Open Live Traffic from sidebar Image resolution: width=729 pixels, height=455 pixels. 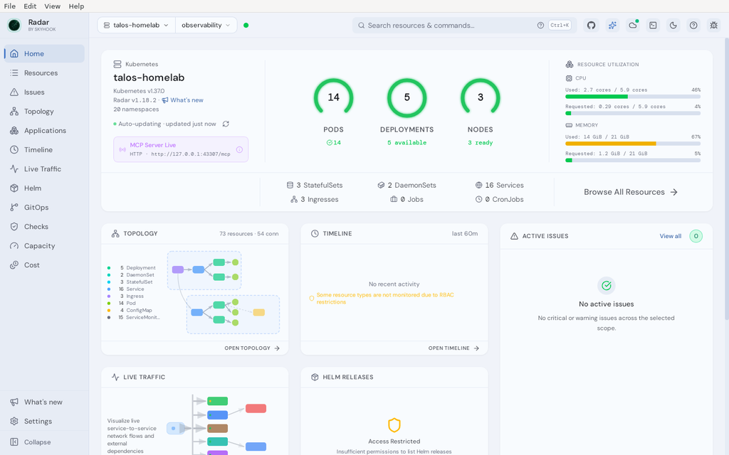(45, 169)
